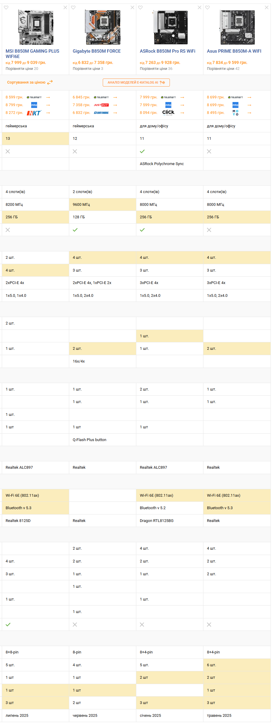Screen dimensions: 272x726
Task: Open NKT store logo offer for MSI
Action: point(34,113)
